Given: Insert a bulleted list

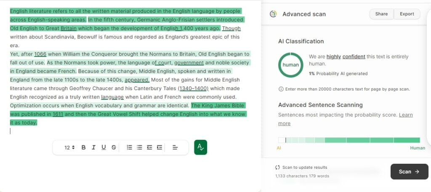Looking at the screenshot, I should coord(139,147).
